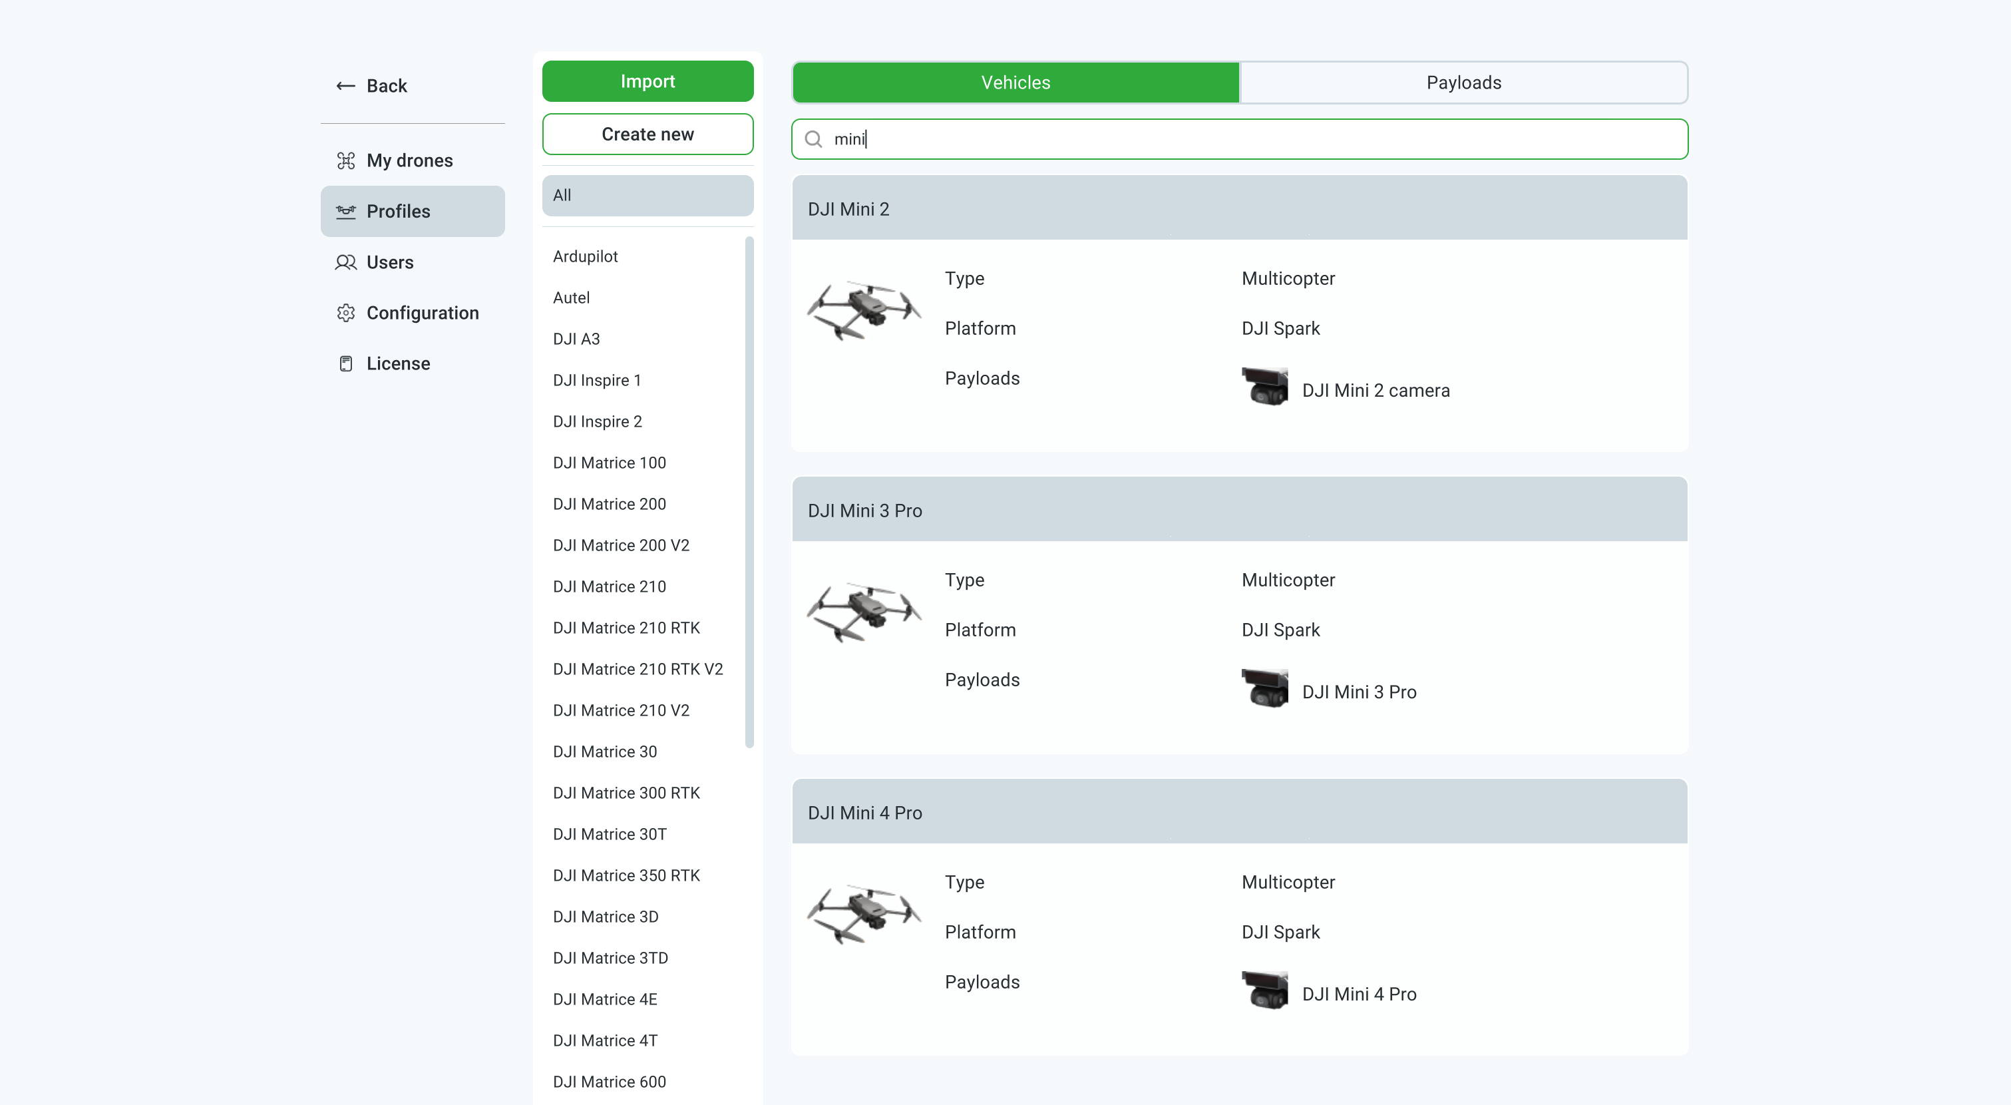Click into the search field containing mini
The width and height of the screenshot is (2011, 1105).
(x=1249, y=139)
